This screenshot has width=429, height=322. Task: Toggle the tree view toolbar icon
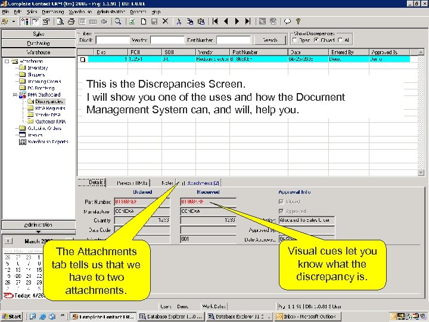point(24,21)
